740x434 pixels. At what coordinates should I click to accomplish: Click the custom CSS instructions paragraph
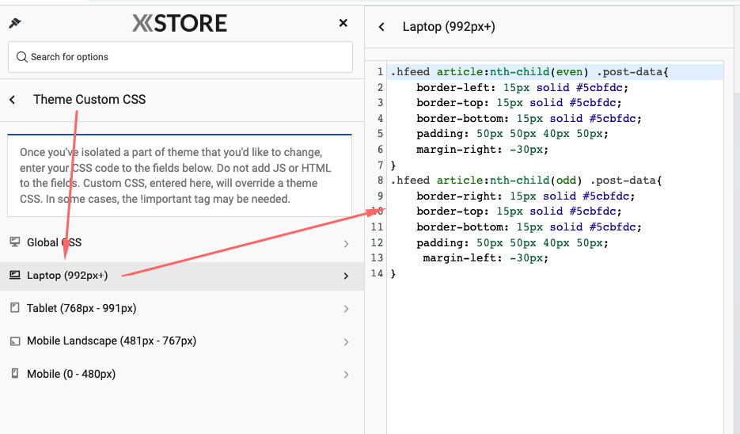176,175
